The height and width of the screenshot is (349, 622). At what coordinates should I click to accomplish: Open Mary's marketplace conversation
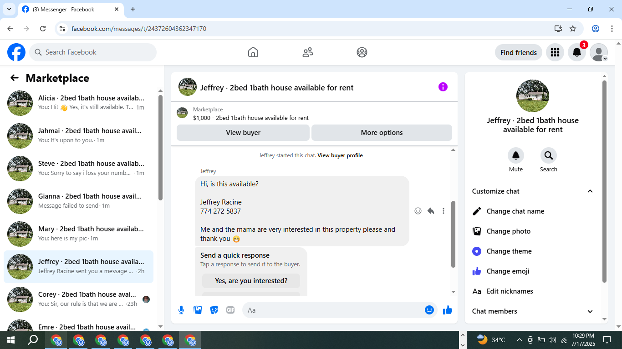[x=78, y=234]
